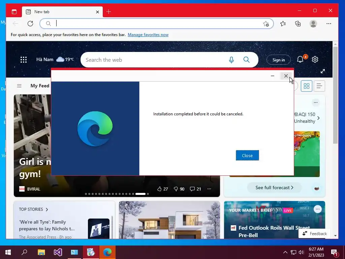This screenshot has height=259, width=345.
Task: Refresh the page with reload icon
Action: click(30, 24)
